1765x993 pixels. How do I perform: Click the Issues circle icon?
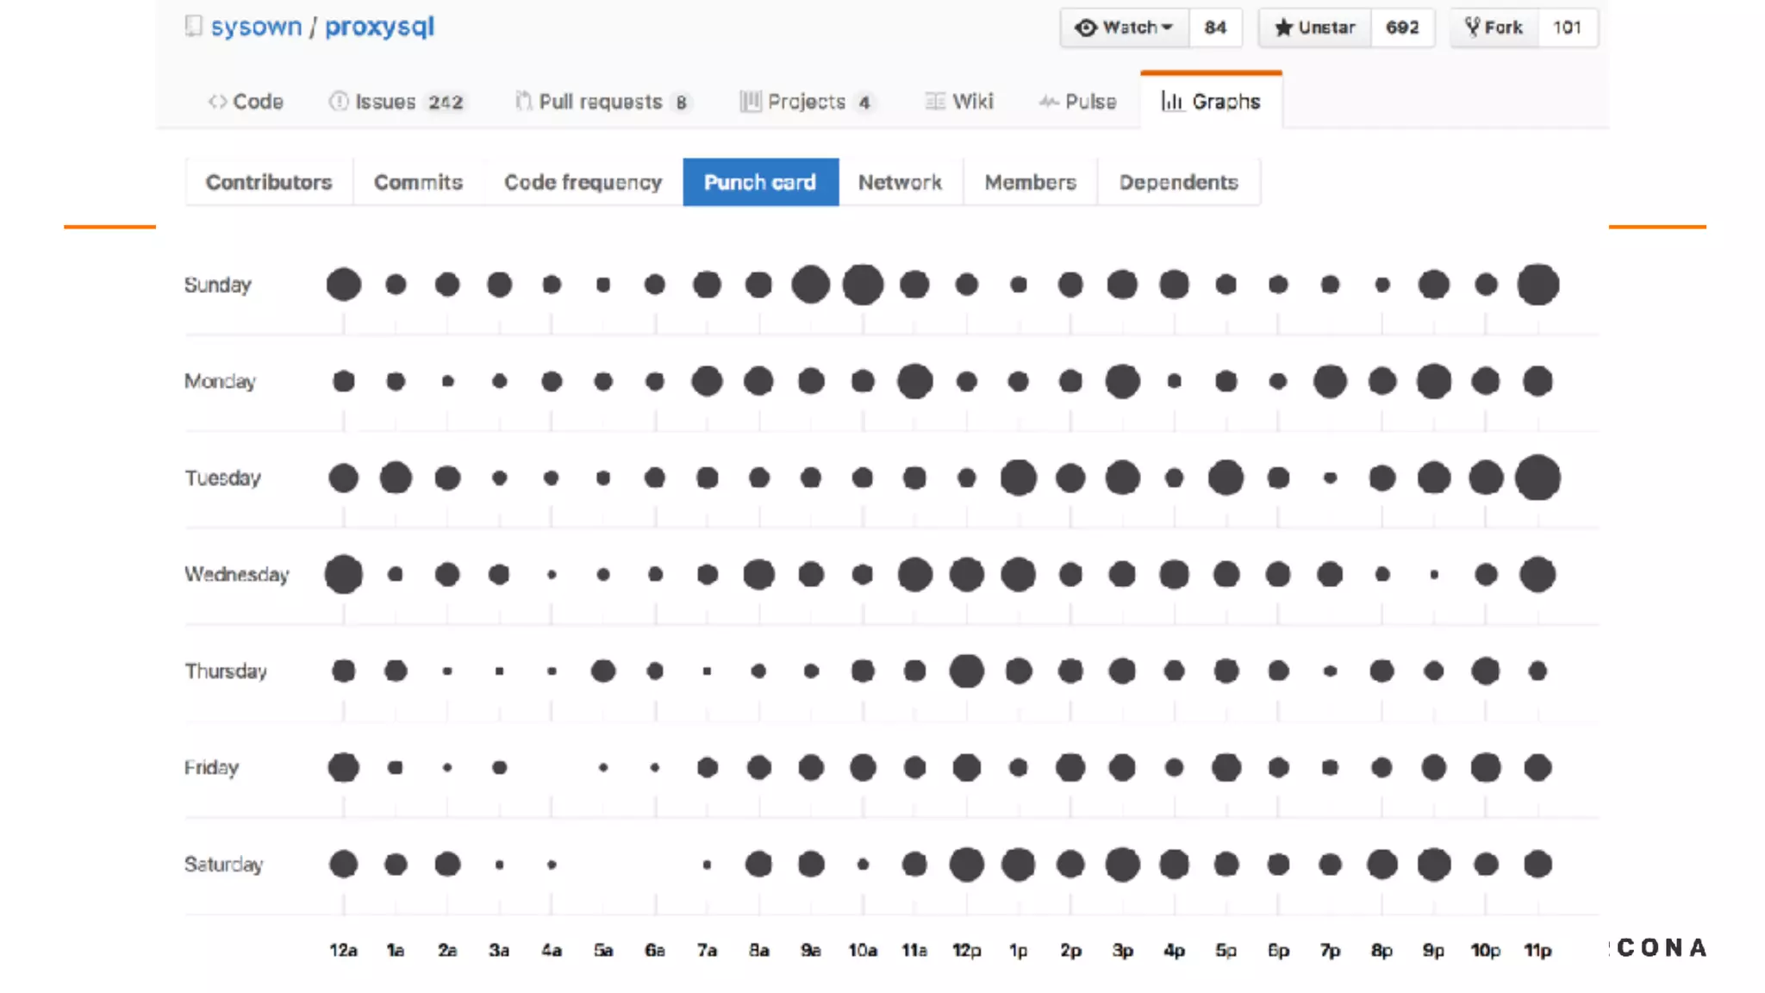coord(339,102)
